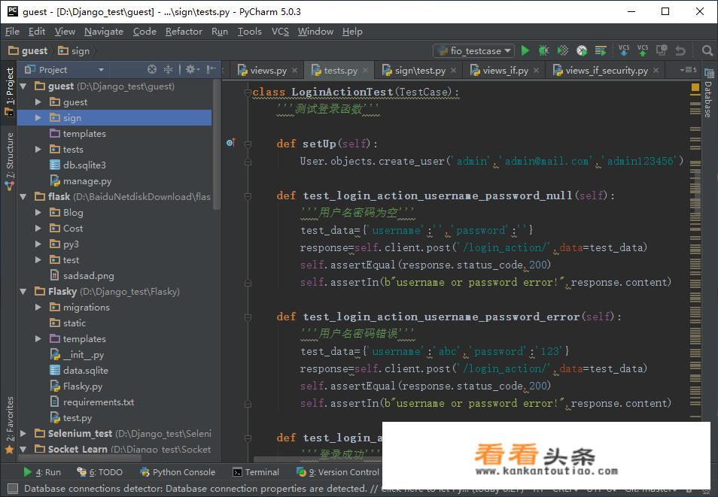Update project with the VCS down-arrow icon

point(624,50)
